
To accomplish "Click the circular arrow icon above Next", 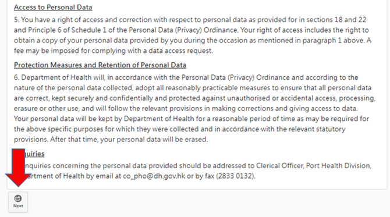I will coord(18,198).
